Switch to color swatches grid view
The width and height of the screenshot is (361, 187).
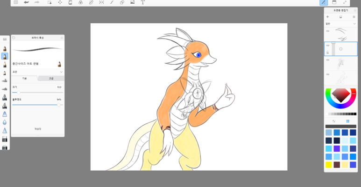[x=347, y=121]
